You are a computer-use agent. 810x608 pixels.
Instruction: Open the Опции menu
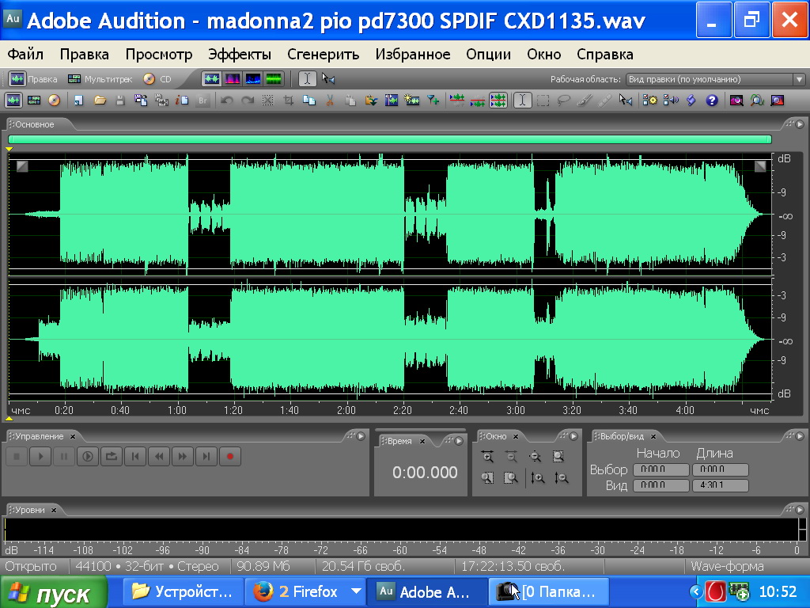488,55
